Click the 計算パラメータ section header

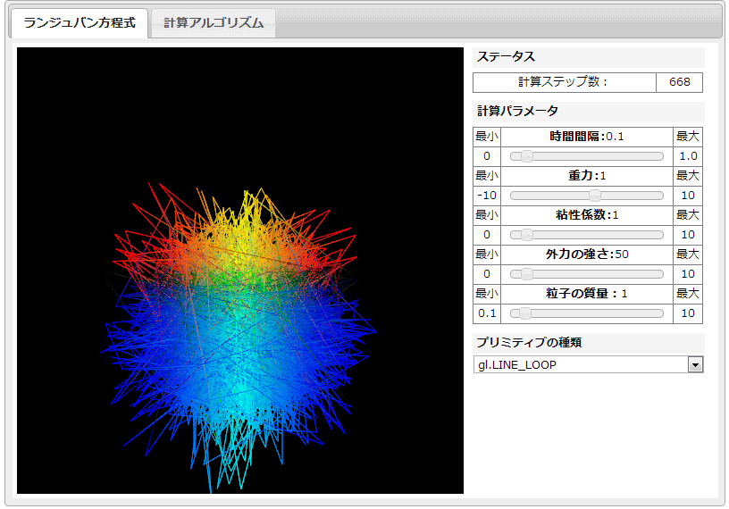pyautogui.click(x=589, y=112)
